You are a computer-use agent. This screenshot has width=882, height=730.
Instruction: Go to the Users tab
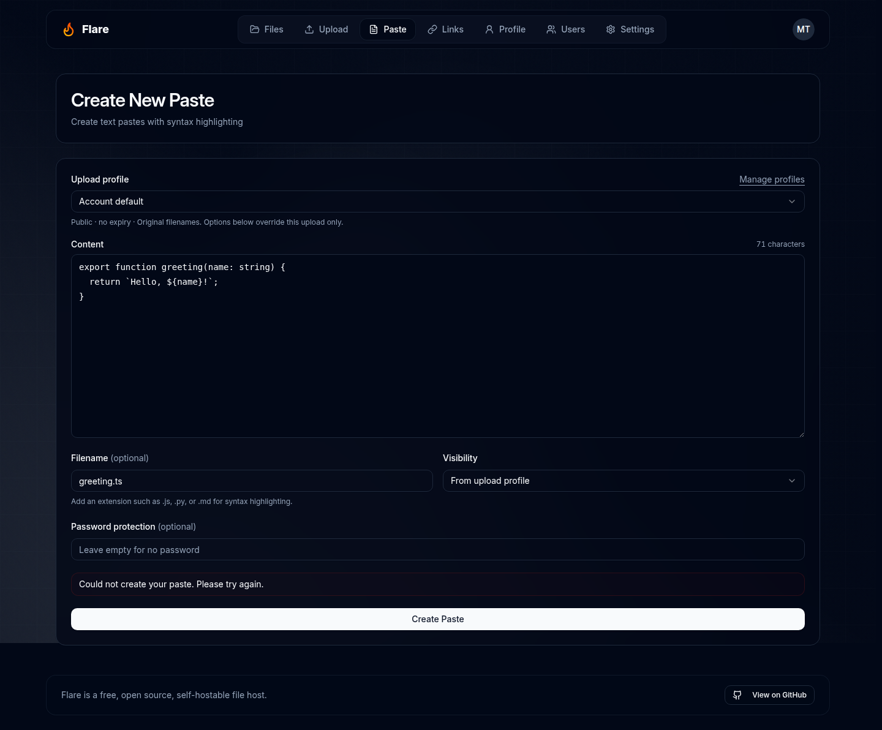click(565, 29)
